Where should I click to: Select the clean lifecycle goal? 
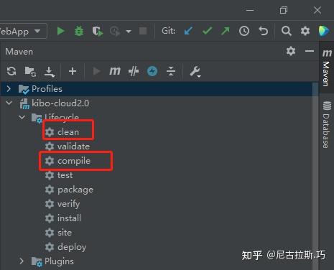[x=68, y=132]
